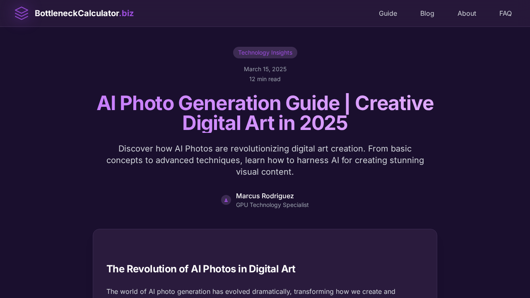The image size is (530, 298).
Task: Click the .biz portion of site name
Action: (127, 13)
